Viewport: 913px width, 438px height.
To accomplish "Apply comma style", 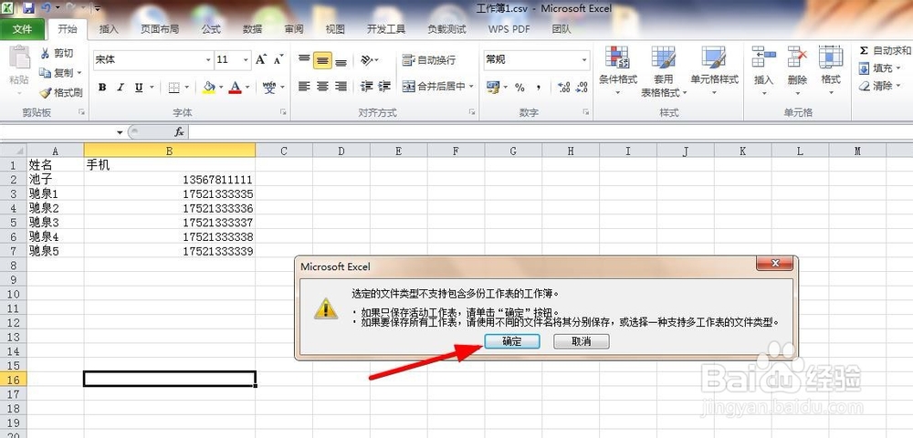I will point(539,88).
